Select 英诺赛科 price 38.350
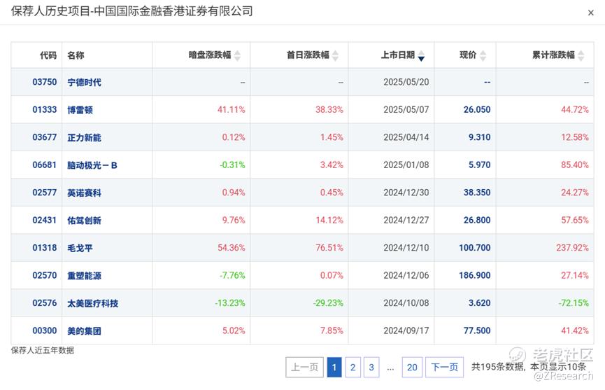Viewport: 605px width, 390px height. pyautogui.click(x=477, y=193)
